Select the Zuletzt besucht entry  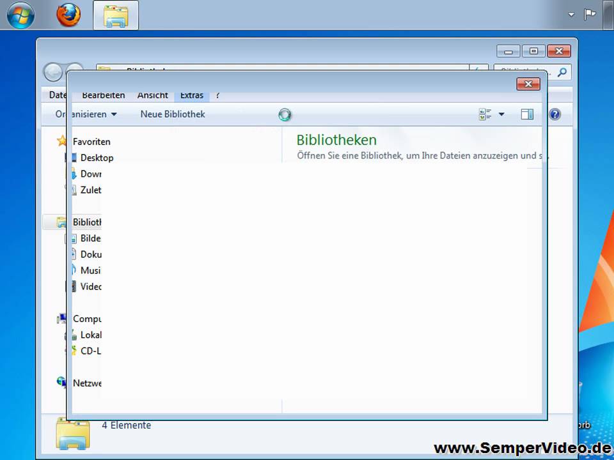pos(90,190)
